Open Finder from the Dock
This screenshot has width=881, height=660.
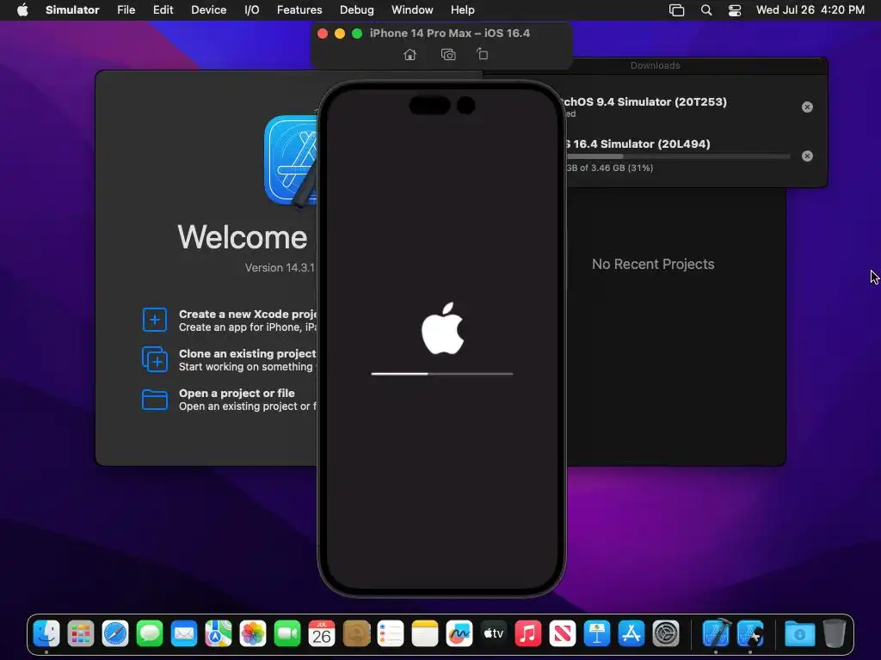click(46, 634)
